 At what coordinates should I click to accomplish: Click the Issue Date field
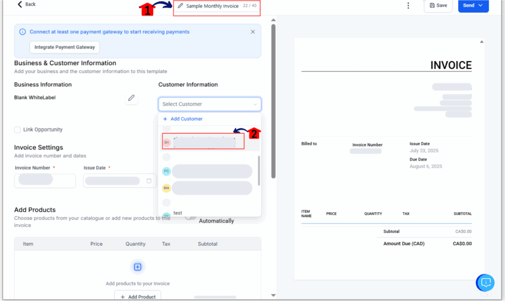click(119, 181)
